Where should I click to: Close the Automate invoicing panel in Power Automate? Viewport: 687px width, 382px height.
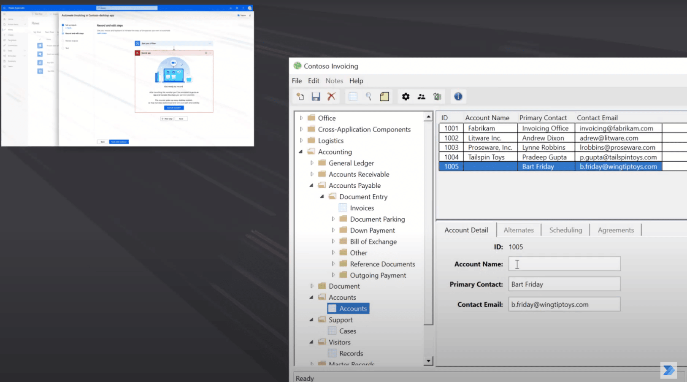250,15
